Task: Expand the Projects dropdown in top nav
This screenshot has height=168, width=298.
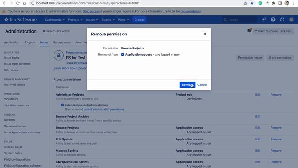Action: 75,20
